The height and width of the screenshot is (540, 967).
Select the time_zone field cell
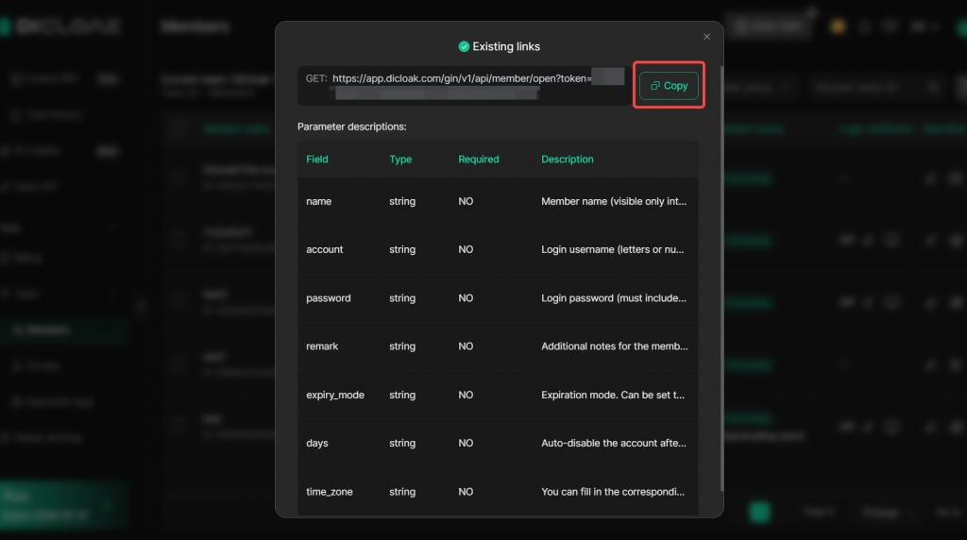[330, 492]
